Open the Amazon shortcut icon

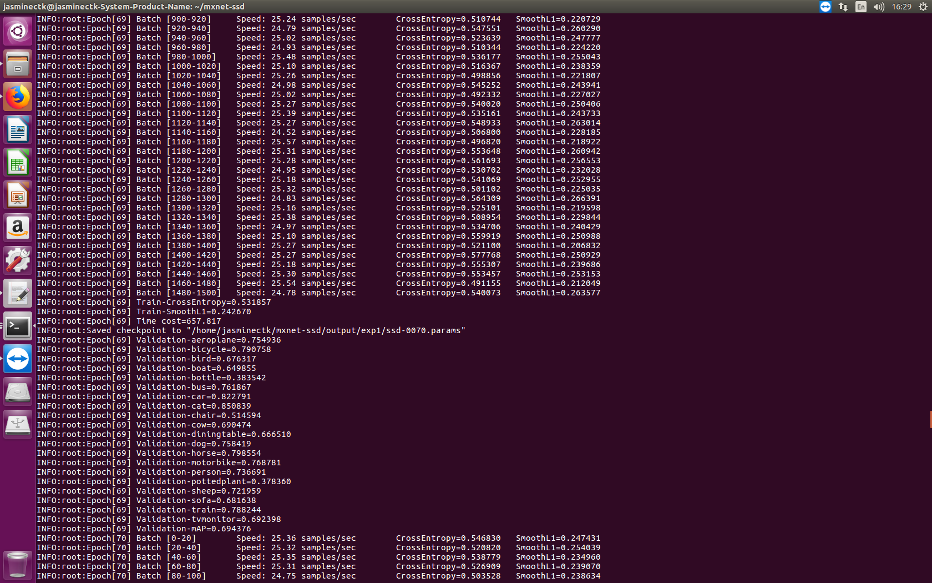click(x=18, y=228)
